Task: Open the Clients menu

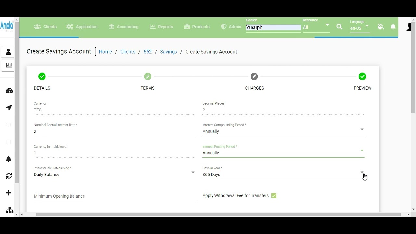Action: pos(45,27)
